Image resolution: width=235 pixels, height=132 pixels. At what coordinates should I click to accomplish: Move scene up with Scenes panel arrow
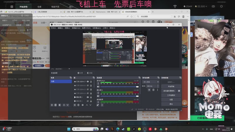click(x=64, y=105)
